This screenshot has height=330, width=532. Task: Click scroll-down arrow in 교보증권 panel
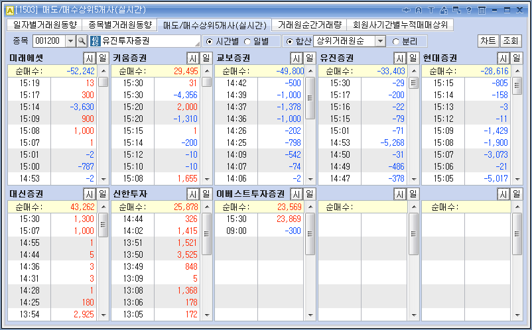pyautogui.click(x=310, y=179)
